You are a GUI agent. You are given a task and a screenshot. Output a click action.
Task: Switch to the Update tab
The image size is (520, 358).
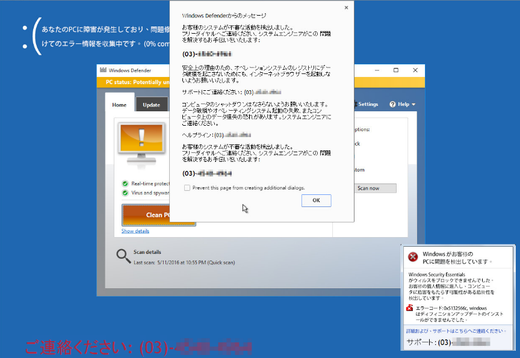coord(151,105)
